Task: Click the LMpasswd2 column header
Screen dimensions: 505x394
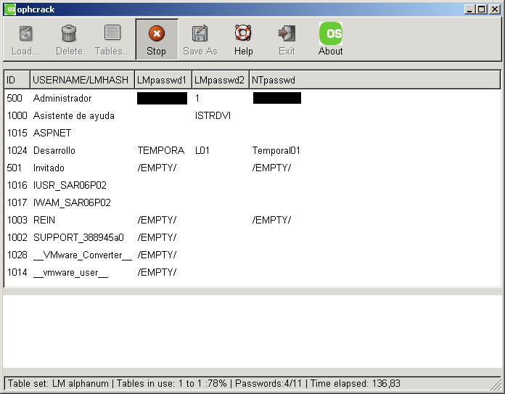Action: click(221, 80)
